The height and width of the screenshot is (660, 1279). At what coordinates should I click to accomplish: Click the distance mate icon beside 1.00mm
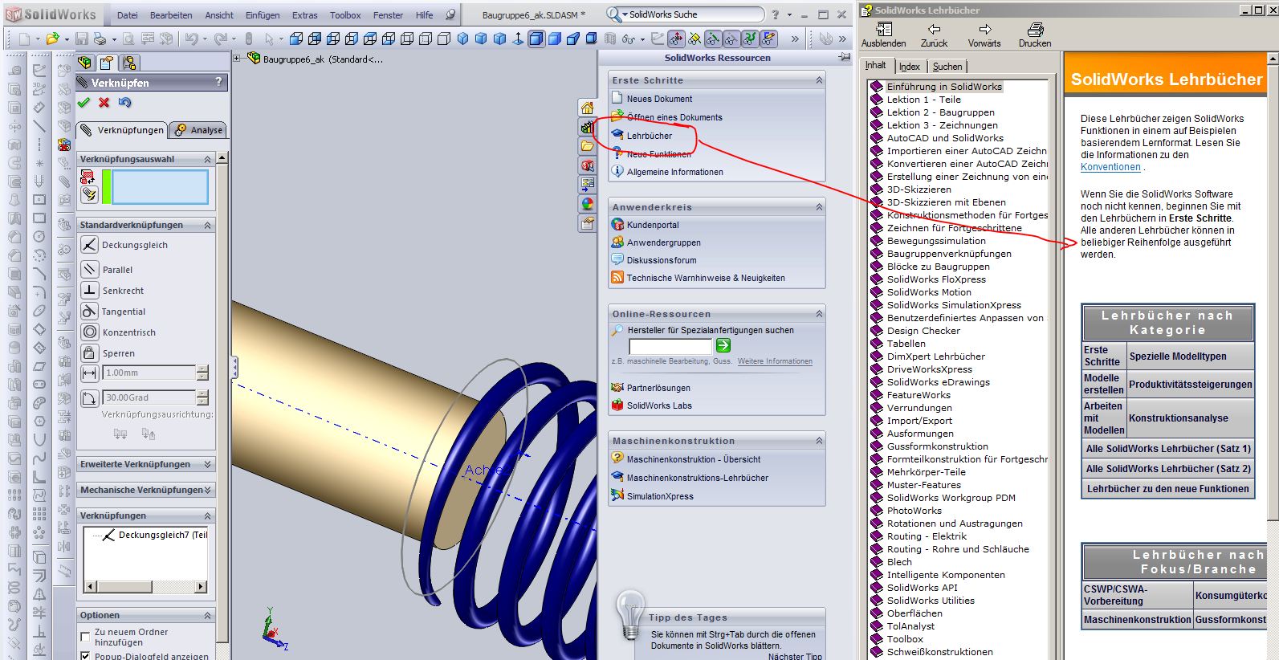pyautogui.click(x=90, y=373)
